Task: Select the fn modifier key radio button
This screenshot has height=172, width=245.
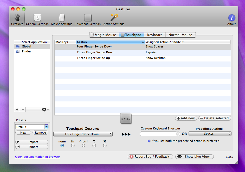Action: pyautogui.click(x=73, y=146)
